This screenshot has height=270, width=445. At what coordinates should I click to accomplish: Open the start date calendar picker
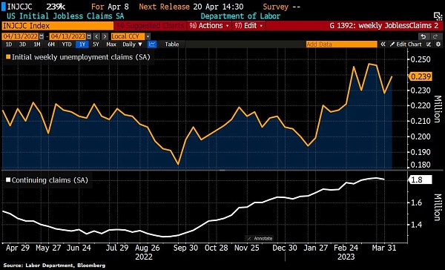coord(42,36)
